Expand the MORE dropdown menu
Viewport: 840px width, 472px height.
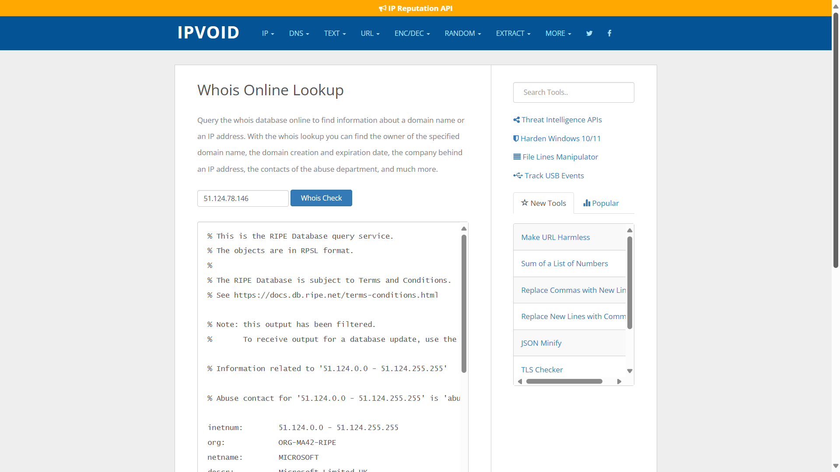tap(558, 33)
